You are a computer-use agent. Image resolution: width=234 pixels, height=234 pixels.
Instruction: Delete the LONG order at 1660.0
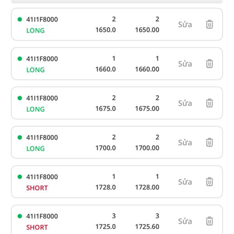click(209, 64)
